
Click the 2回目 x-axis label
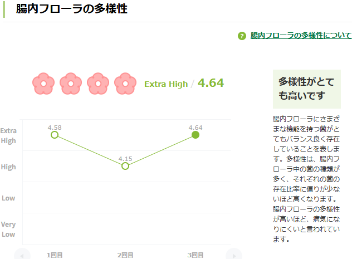(x=125, y=255)
